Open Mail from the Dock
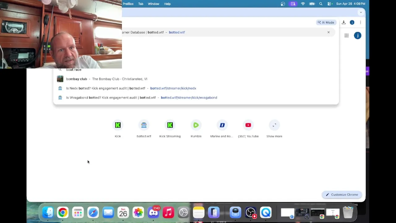Image resolution: width=396 pixels, height=223 pixels. 108,212
